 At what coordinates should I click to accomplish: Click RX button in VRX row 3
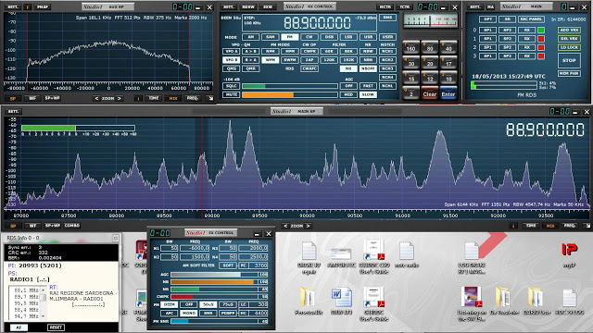coord(527,55)
